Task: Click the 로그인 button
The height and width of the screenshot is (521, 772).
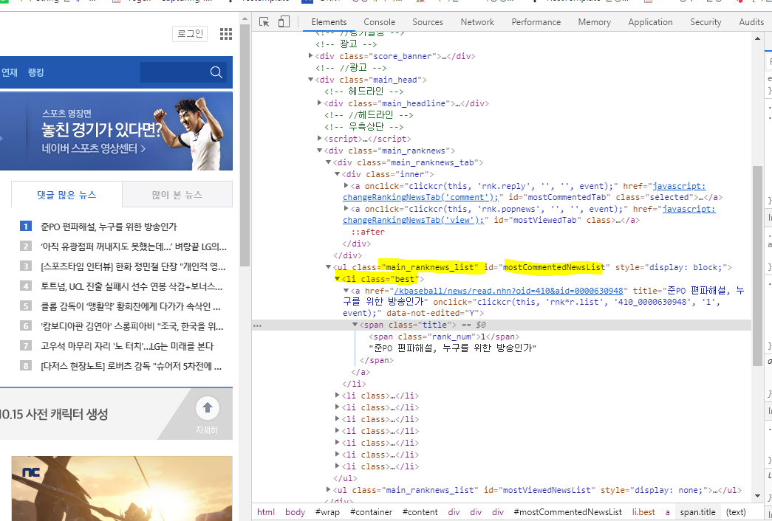Action: [190, 33]
